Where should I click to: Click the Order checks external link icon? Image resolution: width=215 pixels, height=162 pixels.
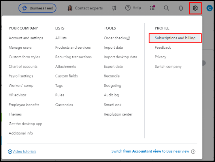click(x=128, y=38)
